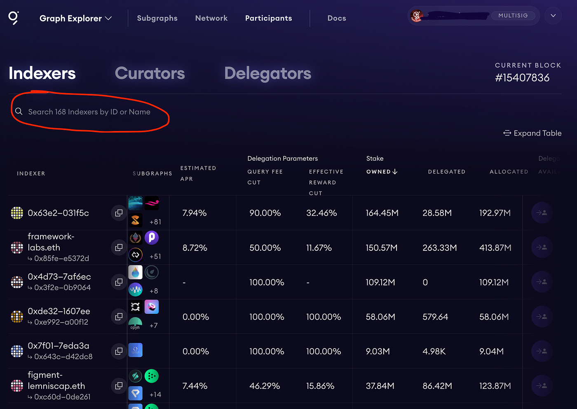Image resolution: width=577 pixels, height=409 pixels.
Task: Click the Search 168 Indexers input field
Action: coord(89,111)
